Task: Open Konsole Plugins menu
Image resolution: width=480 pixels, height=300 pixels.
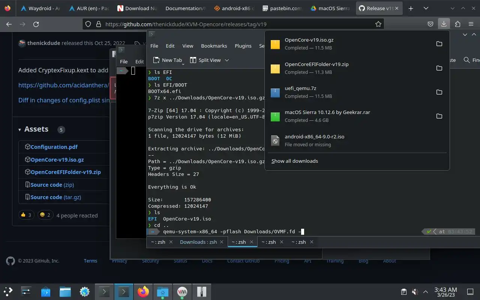Action: click(243, 46)
